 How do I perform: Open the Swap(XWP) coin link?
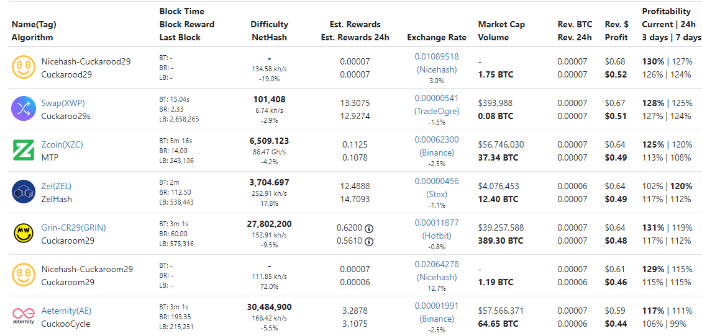(x=63, y=103)
